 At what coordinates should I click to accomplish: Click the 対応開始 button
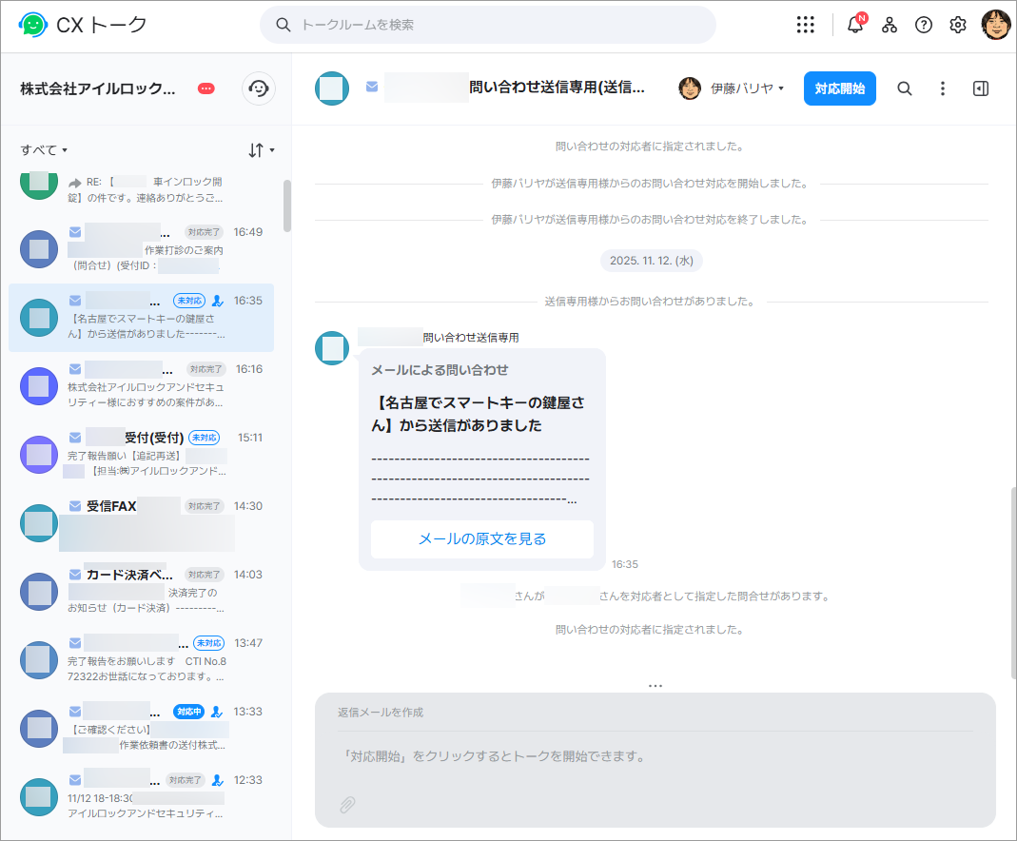(x=839, y=88)
